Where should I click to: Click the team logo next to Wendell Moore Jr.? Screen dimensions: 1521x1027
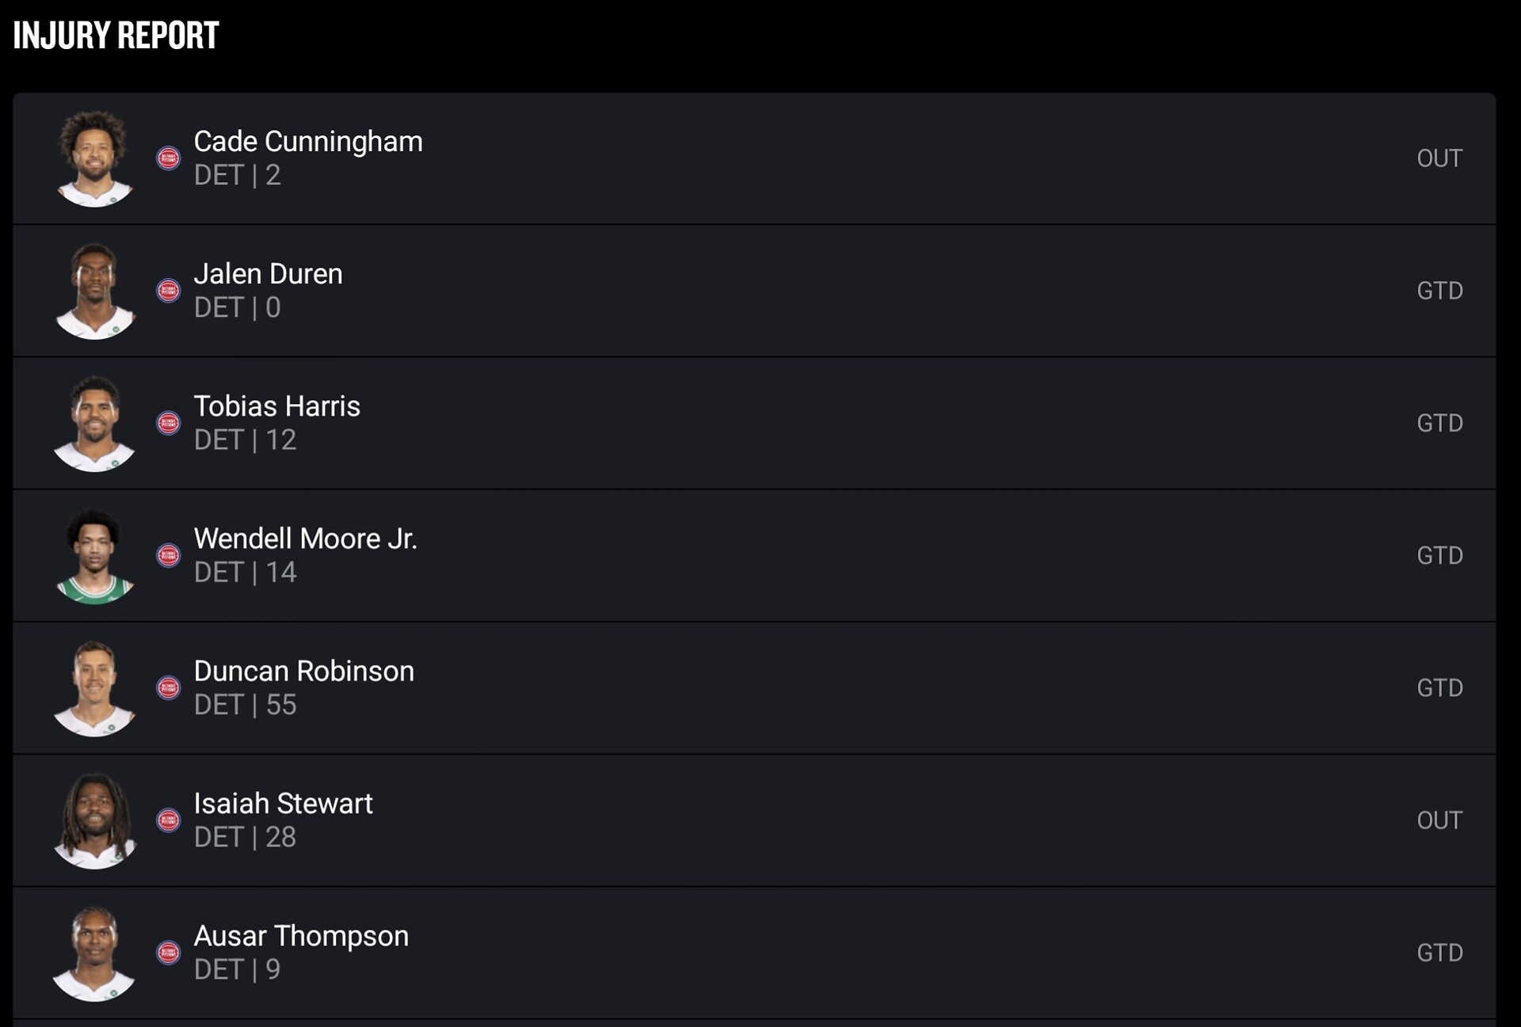tap(168, 555)
